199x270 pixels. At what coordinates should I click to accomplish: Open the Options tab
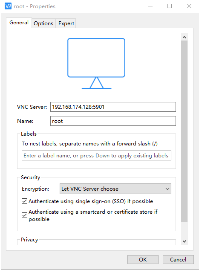point(43,23)
